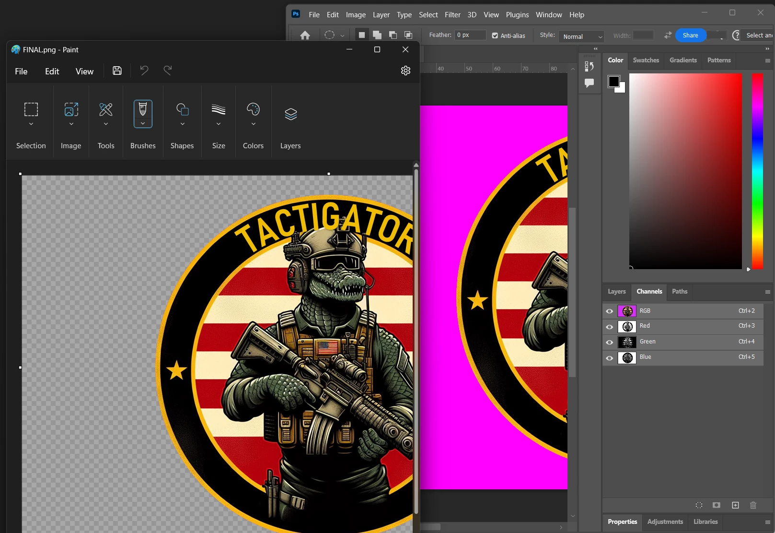The width and height of the screenshot is (775, 533).
Task: Expand the Colors dropdown chevron in Paint
Action: point(253,124)
